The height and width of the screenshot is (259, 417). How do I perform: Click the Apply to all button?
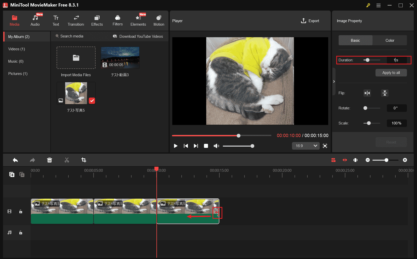[x=391, y=73]
